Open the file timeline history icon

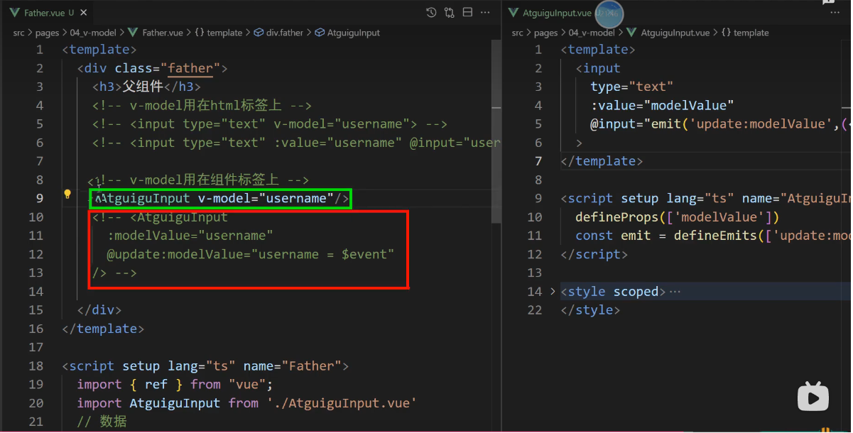point(431,13)
